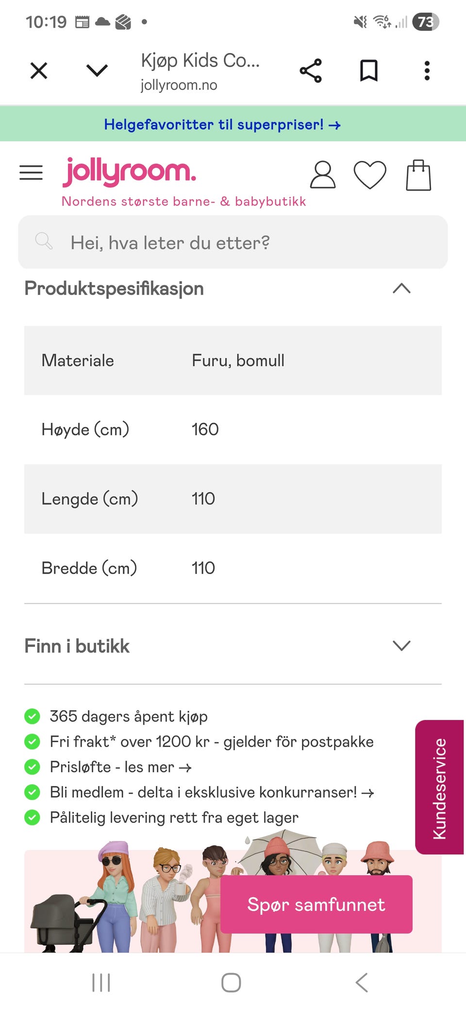Collapse the Produktspesifikasjon section

(401, 289)
